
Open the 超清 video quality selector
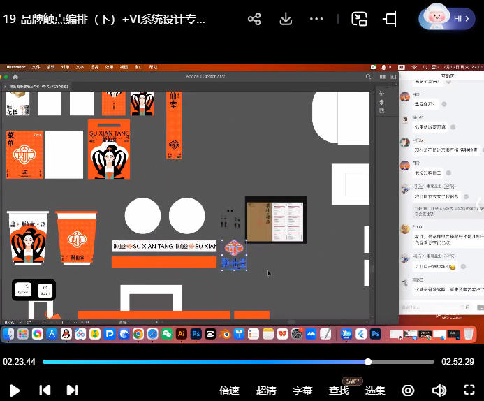[266, 391]
